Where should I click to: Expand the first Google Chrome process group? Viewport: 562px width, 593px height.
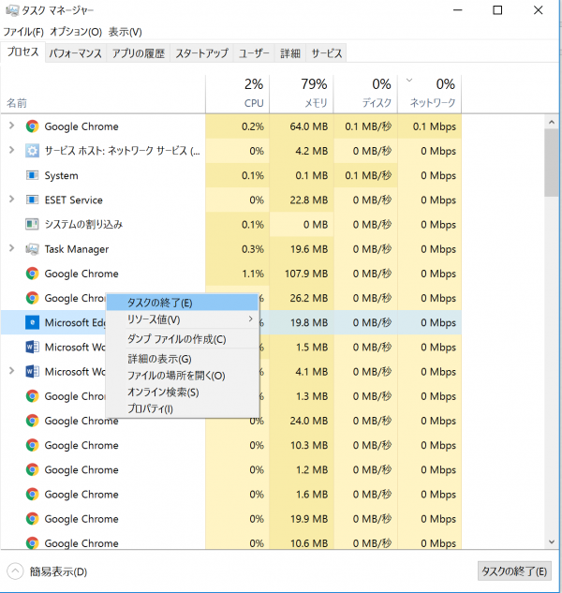pos(12,126)
